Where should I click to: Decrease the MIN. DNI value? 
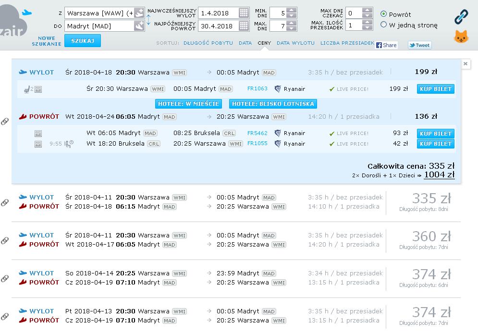point(292,15)
